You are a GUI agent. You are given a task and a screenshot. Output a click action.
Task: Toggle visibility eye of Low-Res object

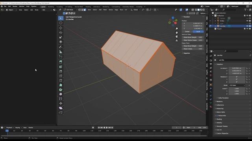[247, 26]
